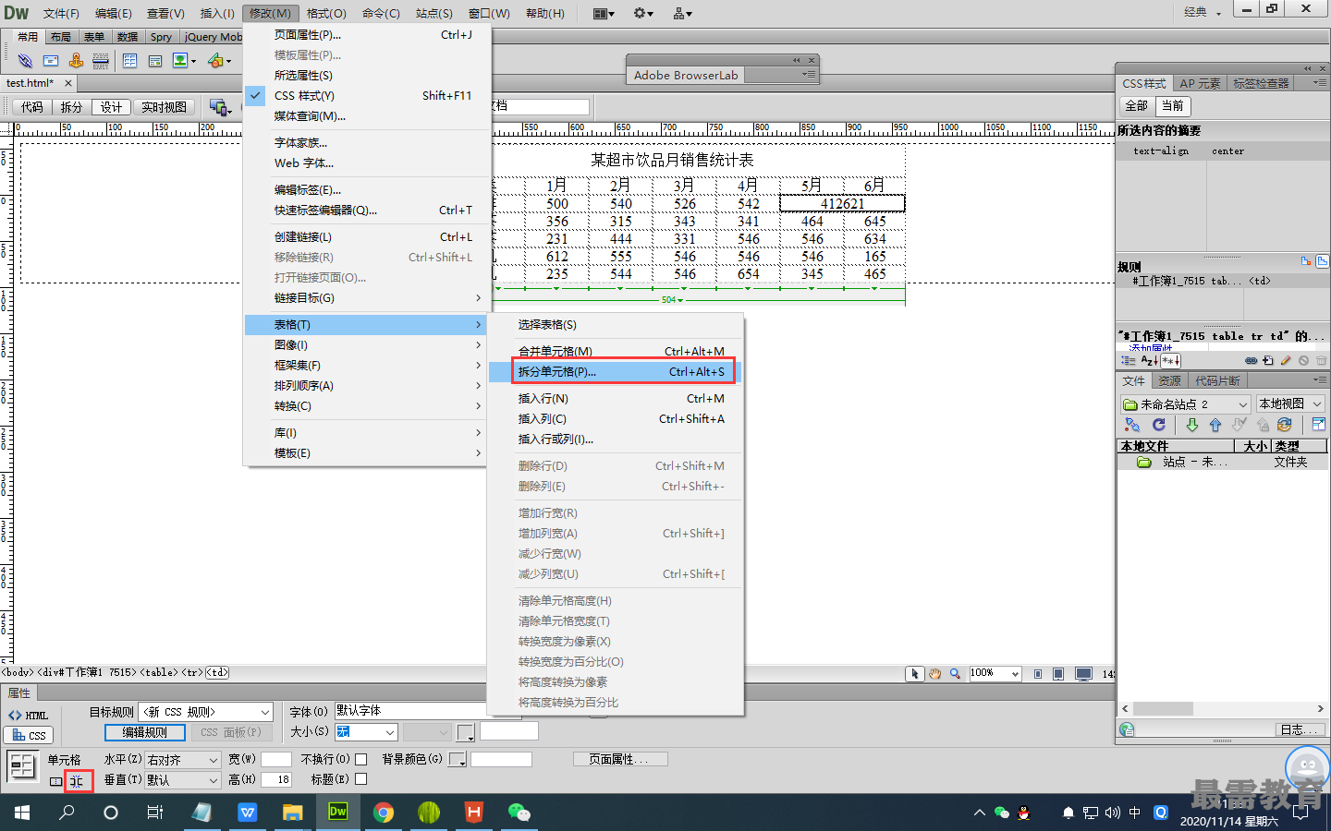
Task: Click the media shapes insert icon
Action: 215,60
